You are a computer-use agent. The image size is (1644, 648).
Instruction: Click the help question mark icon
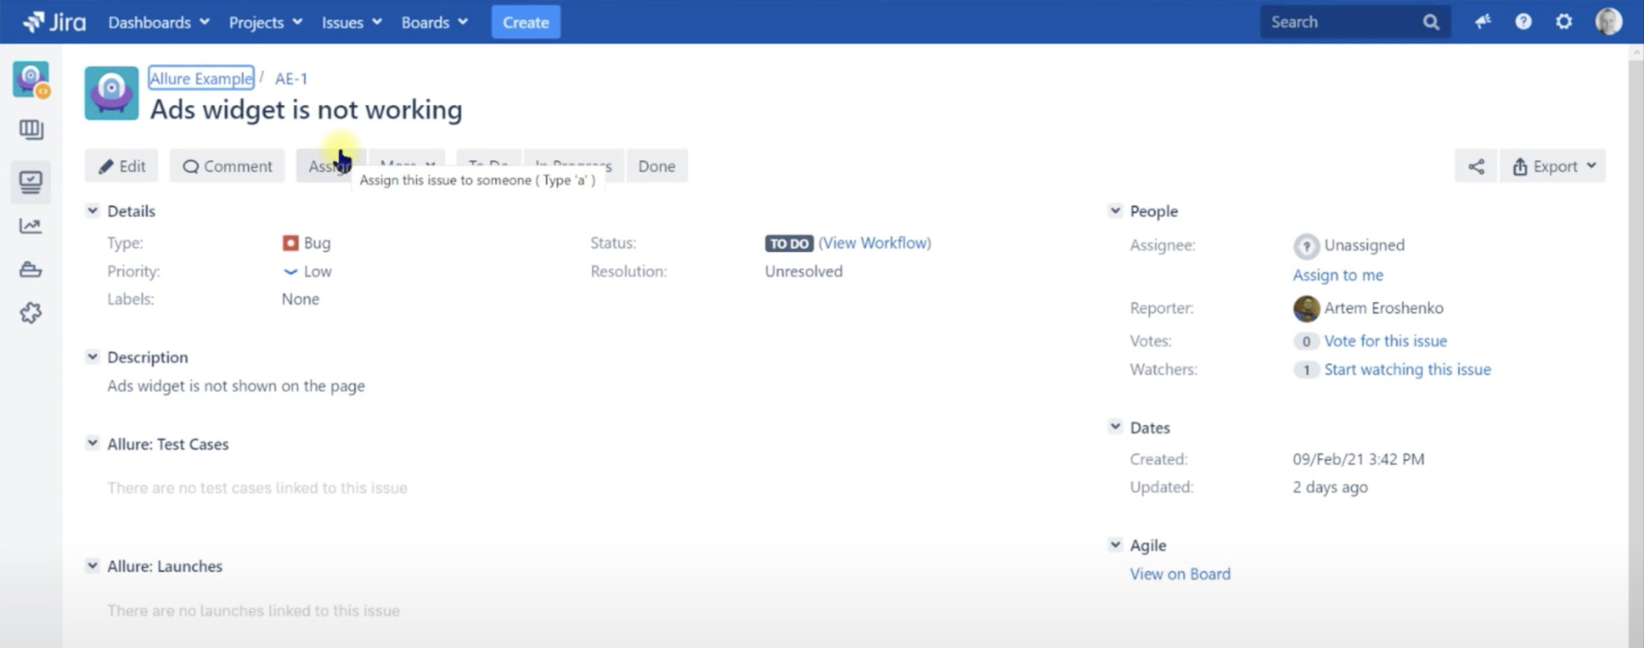(x=1523, y=22)
